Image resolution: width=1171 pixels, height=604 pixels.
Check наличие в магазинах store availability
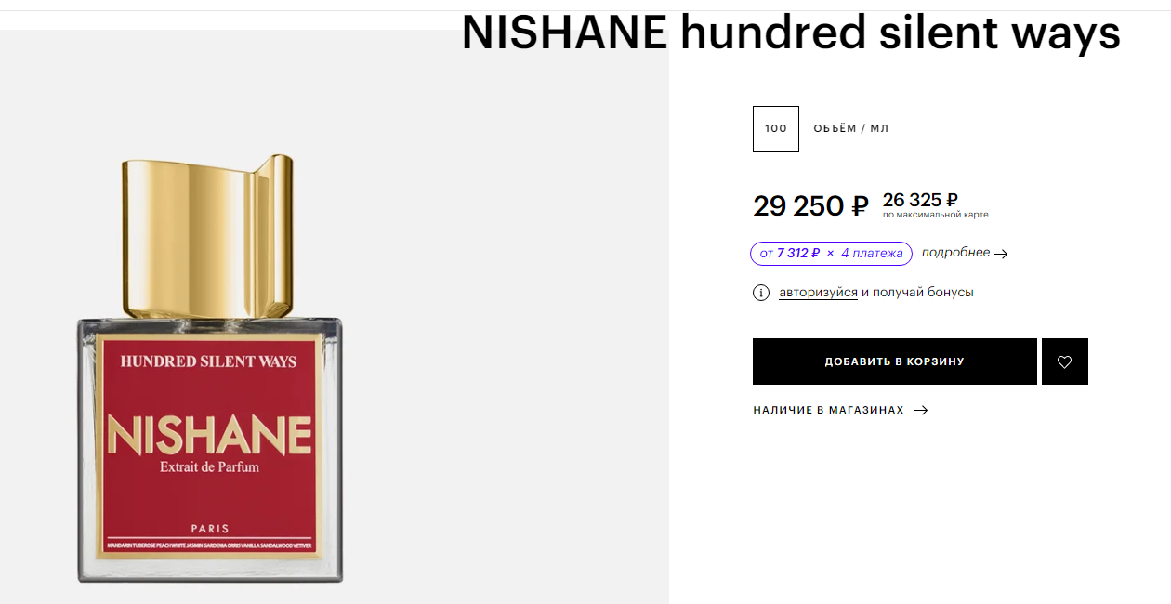pos(828,410)
